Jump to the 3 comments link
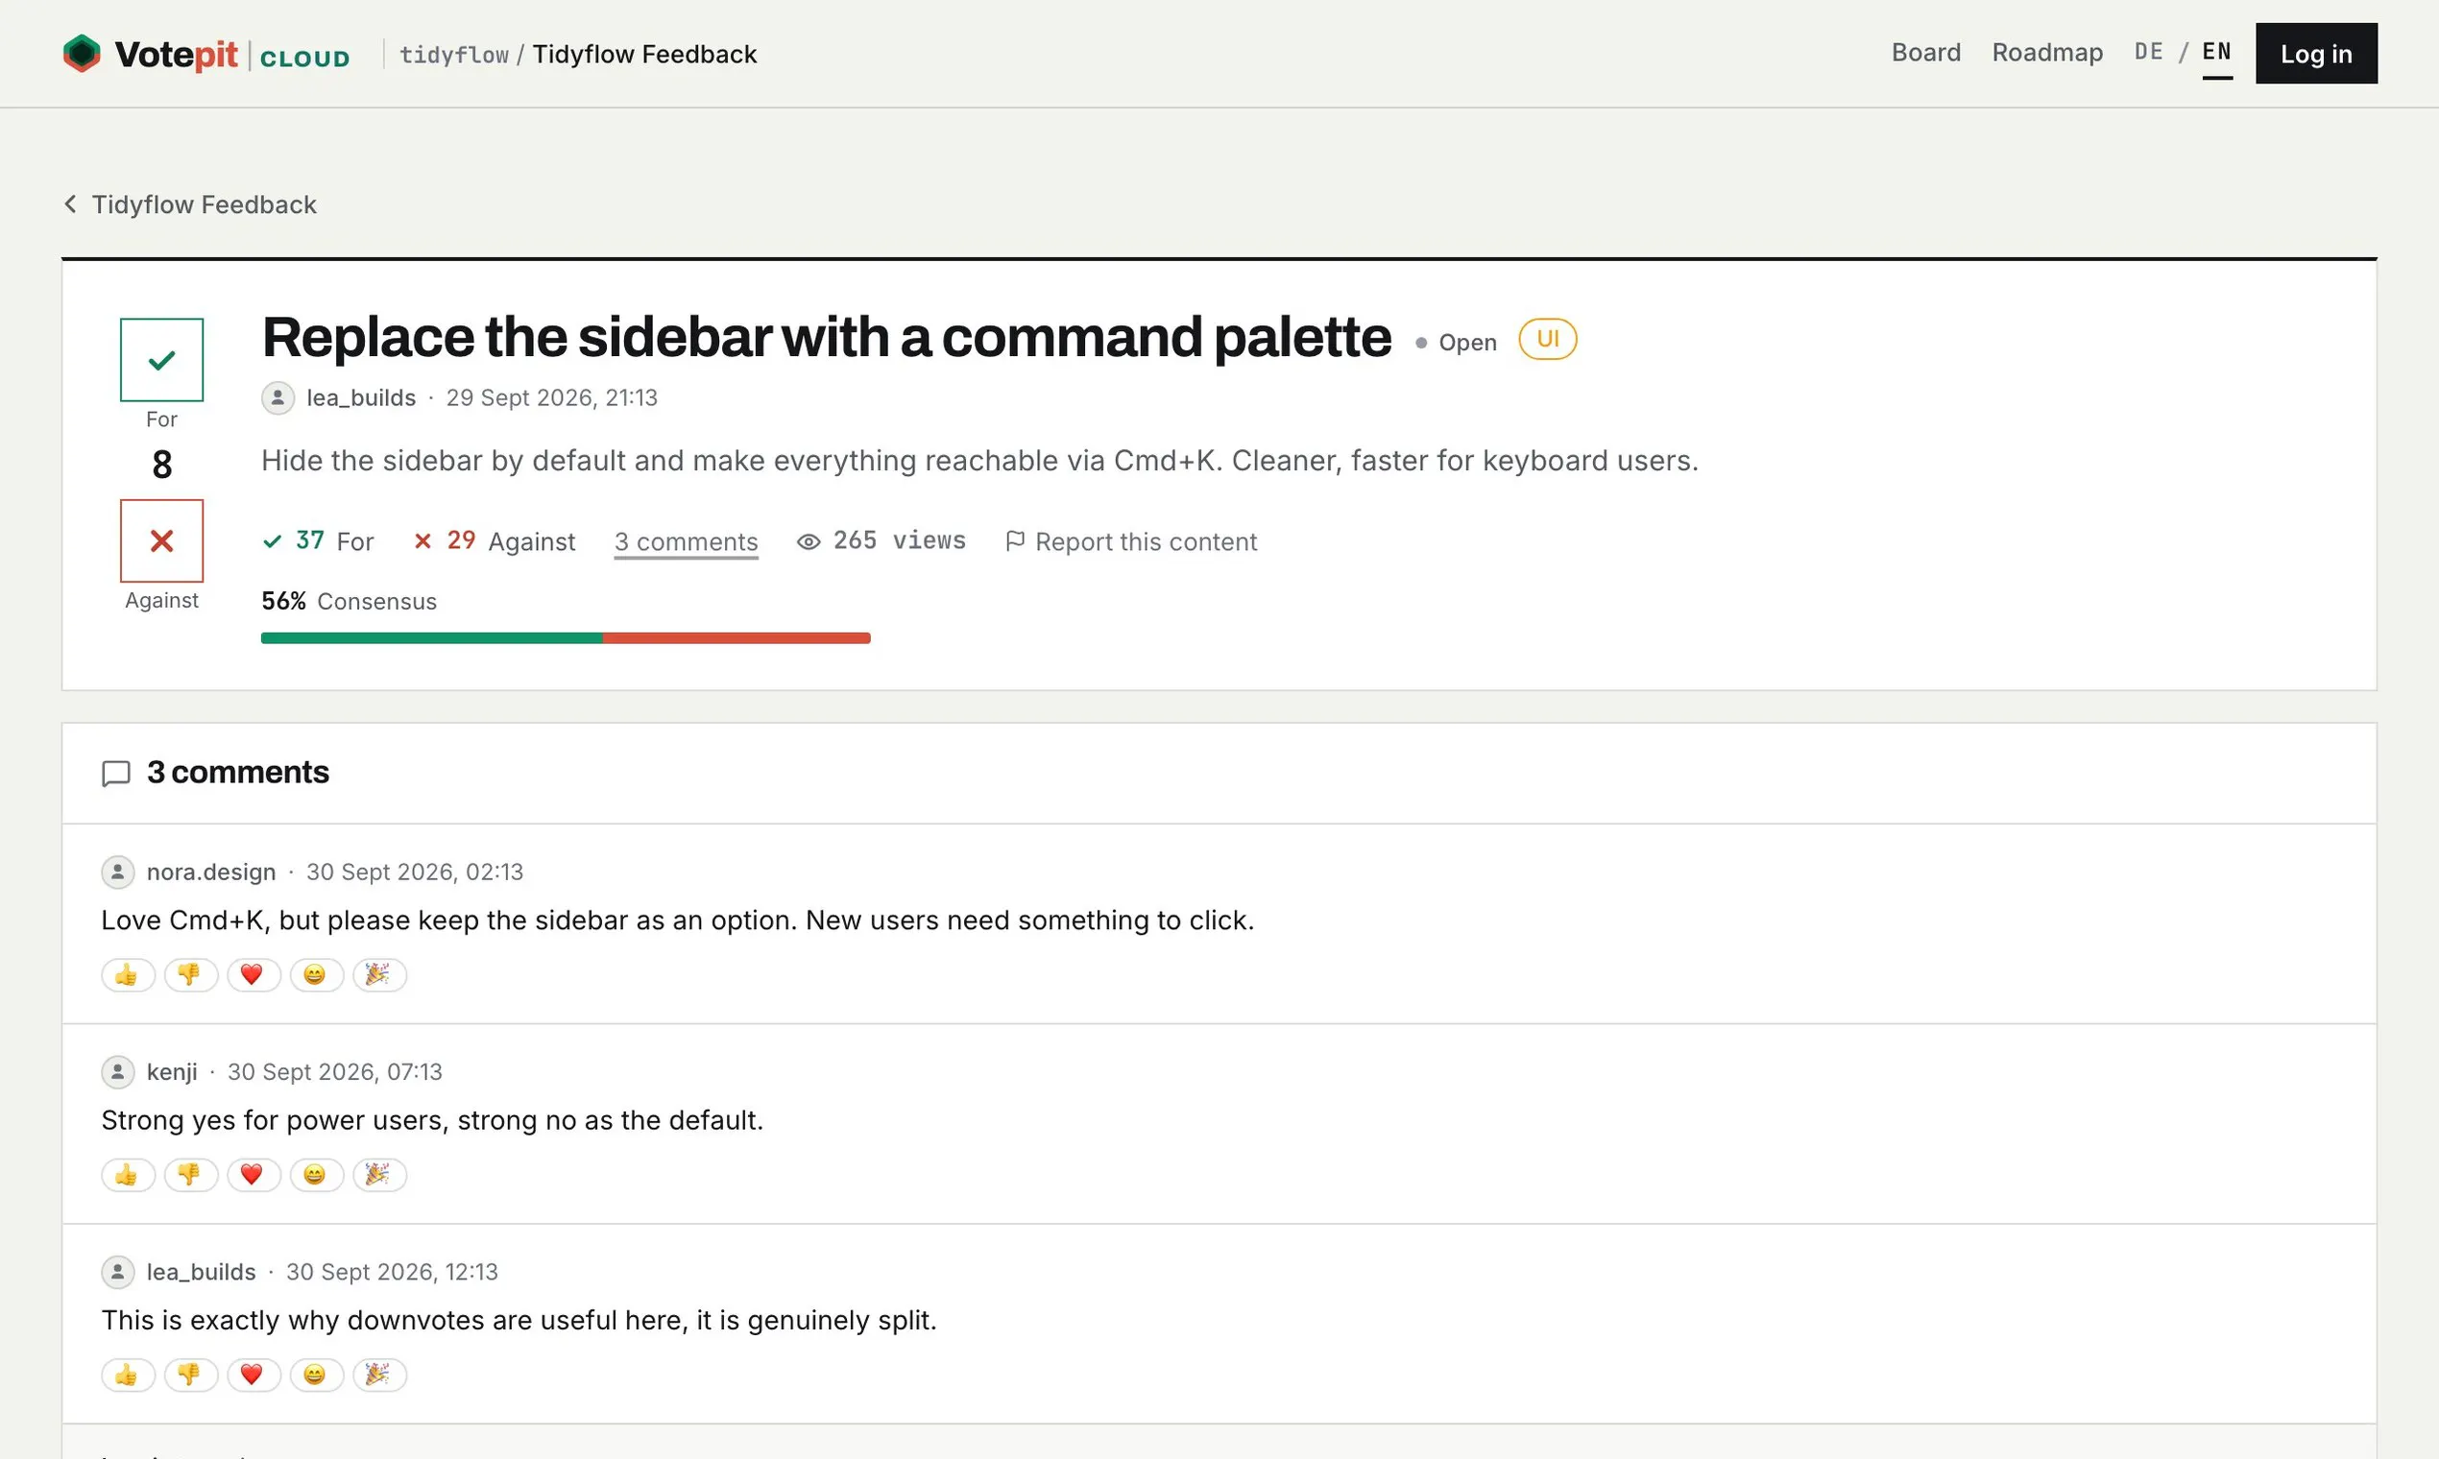 point(686,541)
